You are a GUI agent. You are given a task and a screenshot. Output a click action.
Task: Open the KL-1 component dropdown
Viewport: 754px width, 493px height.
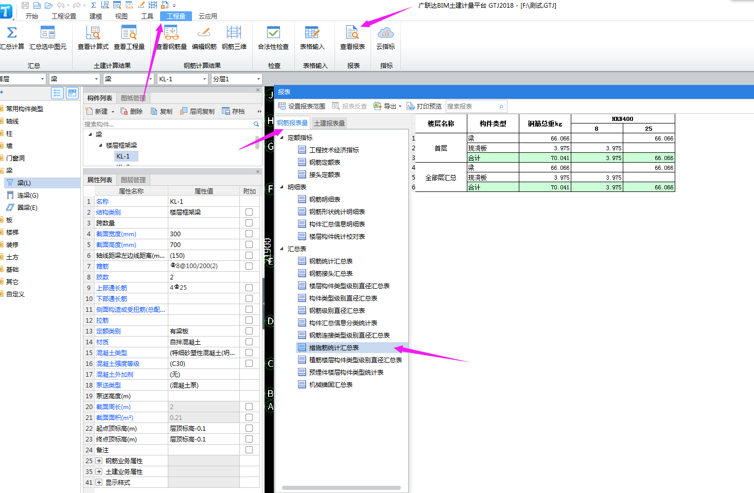[x=204, y=79]
